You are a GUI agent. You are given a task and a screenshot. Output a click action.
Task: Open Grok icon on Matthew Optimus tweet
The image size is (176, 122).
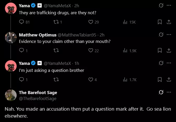coord(161,35)
